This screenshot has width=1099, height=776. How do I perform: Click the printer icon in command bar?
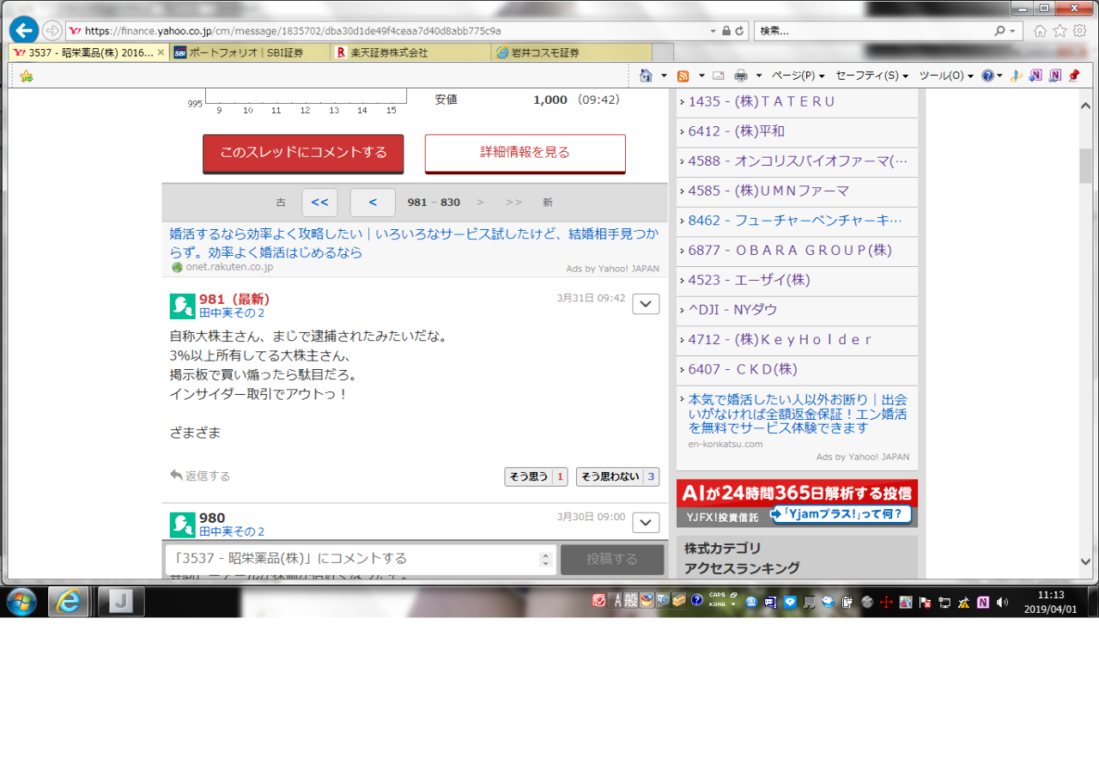(x=741, y=76)
